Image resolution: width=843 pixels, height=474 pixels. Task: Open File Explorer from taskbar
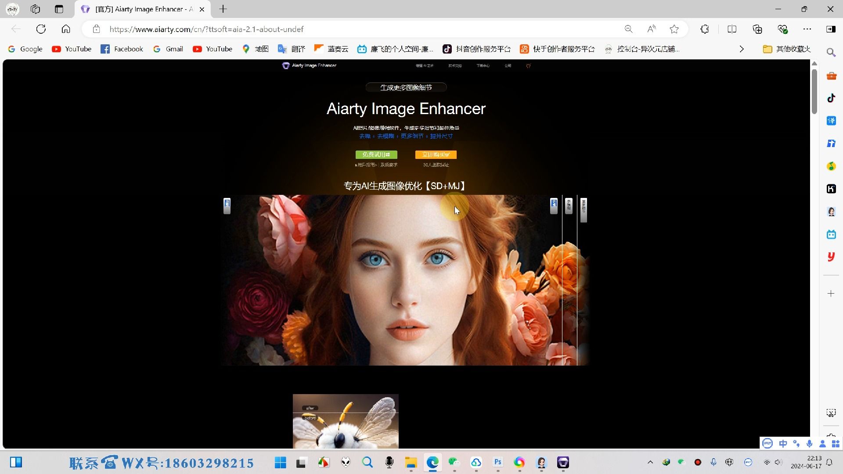coord(411,463)
